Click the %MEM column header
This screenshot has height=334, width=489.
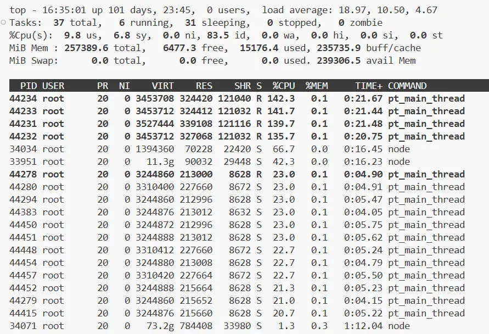316,86
